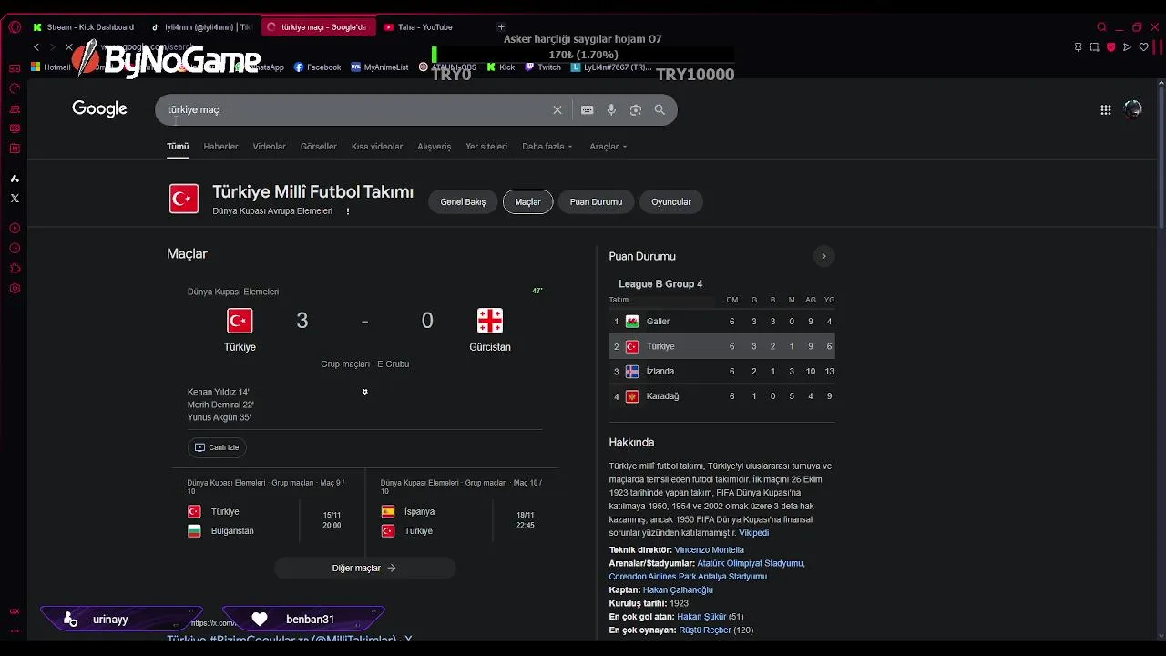1166x656 pixels.
Task: Select the Görseller search tab
Action: (x=318, y=146)
